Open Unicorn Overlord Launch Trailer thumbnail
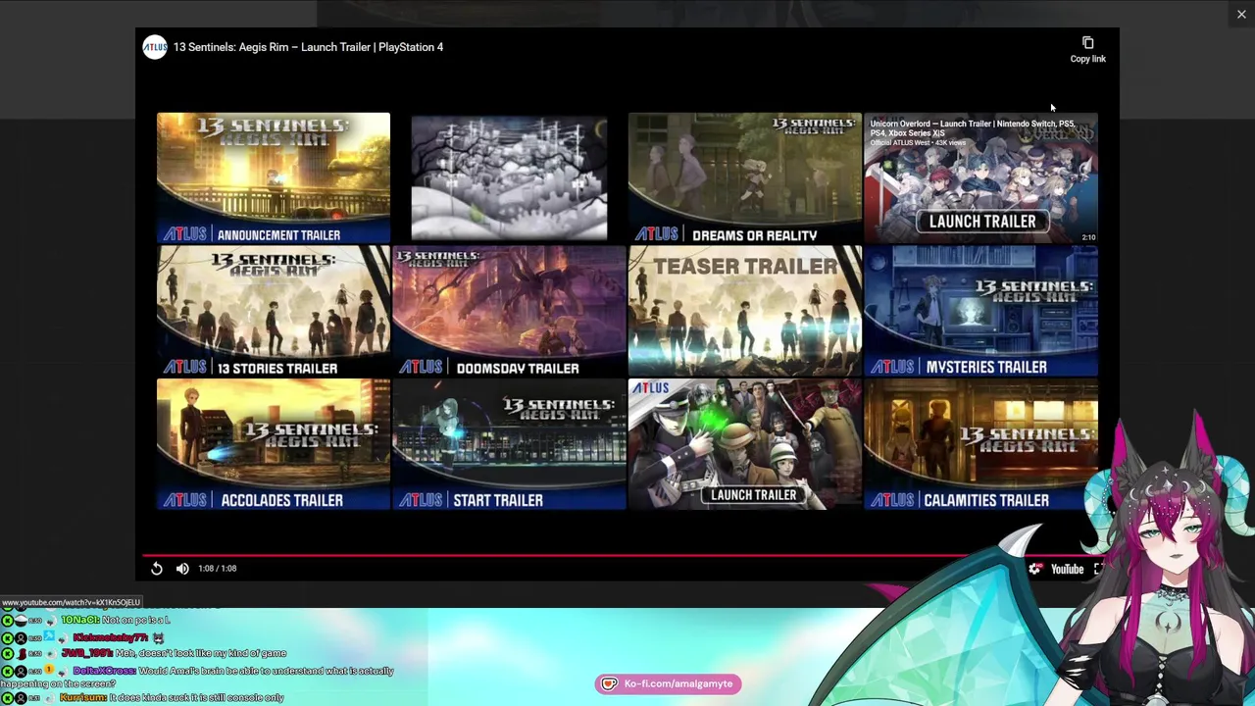This screenshot has width=1255, height=706. pos(980,177)
